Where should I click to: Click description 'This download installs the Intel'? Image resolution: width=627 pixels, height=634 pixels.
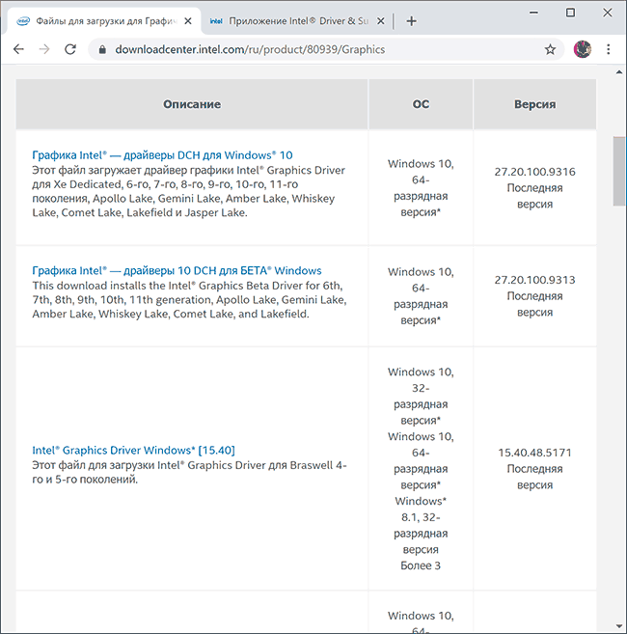pos(189,299)
